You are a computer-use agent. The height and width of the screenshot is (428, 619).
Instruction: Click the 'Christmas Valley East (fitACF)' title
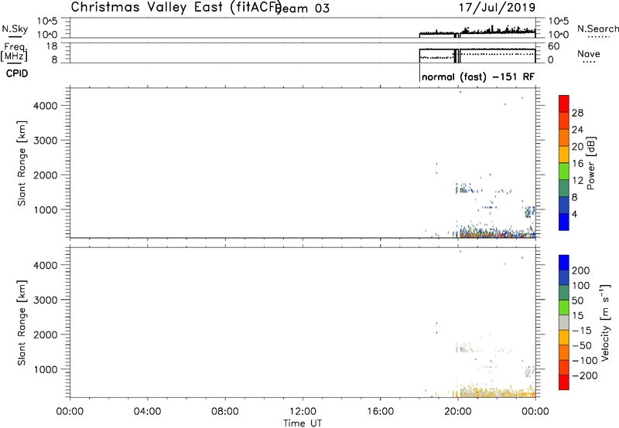[x=176, y=7]
